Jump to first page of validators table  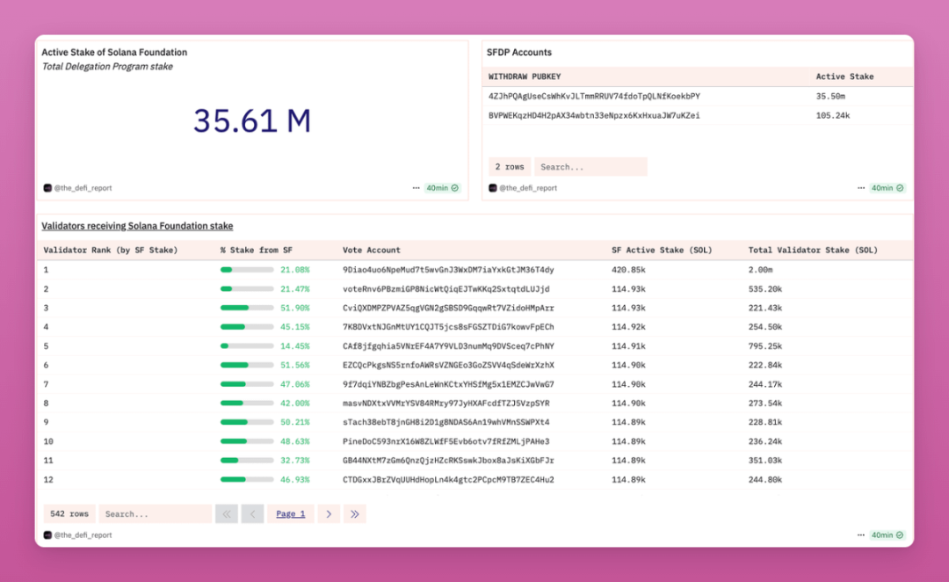(x=227, y=514)
